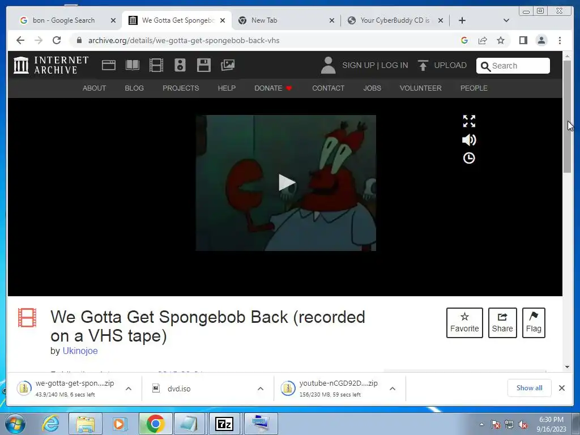Mute the video player volume
This screenshot has width=580, height=435.
(x=469, y=140)
